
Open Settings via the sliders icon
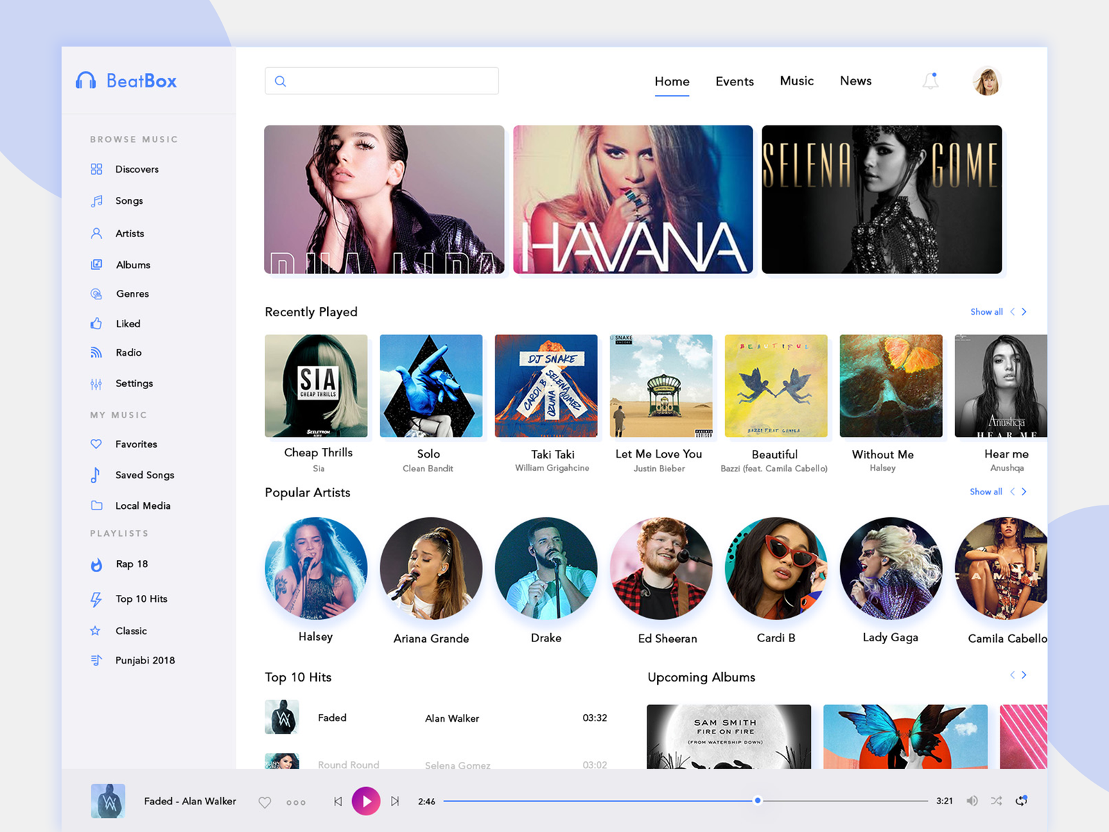(x=96, y=383)
